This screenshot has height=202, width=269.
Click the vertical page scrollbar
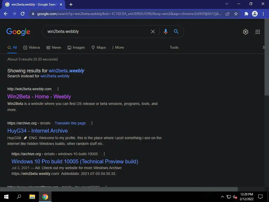267,57
